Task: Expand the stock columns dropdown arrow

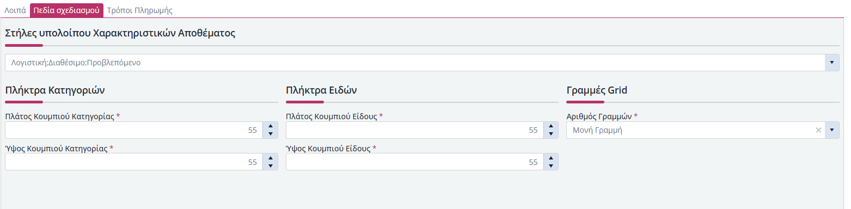Action: click(832, 63)
